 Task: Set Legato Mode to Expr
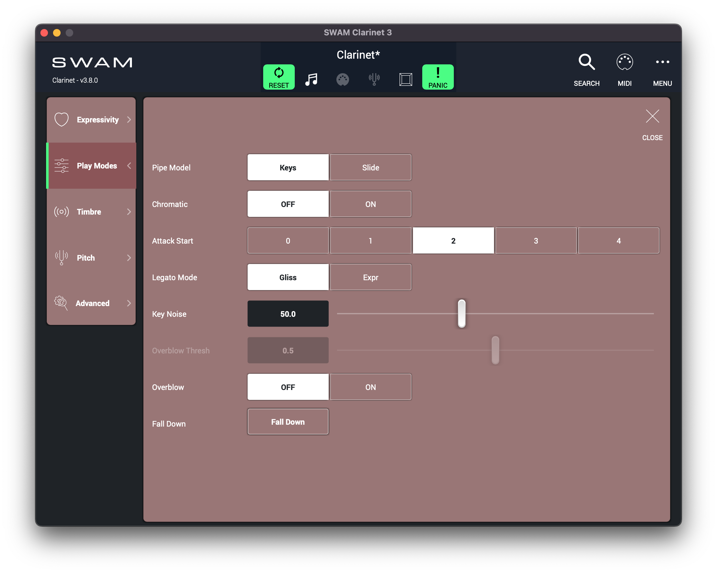(370, 277)
